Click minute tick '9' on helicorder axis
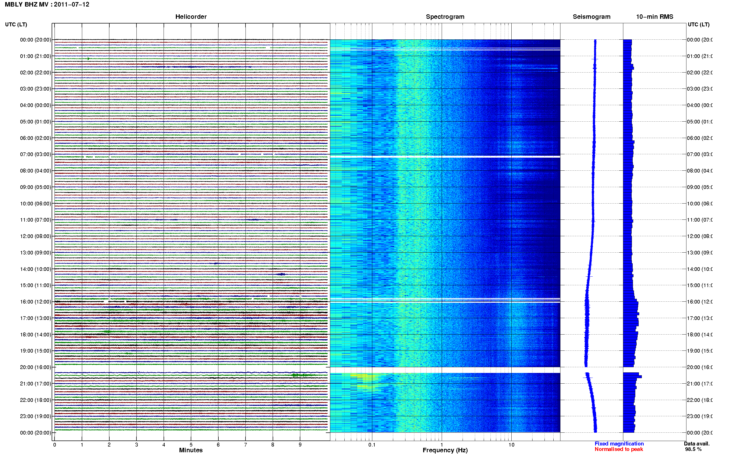742x464 pixels. [x=300, y=445]
